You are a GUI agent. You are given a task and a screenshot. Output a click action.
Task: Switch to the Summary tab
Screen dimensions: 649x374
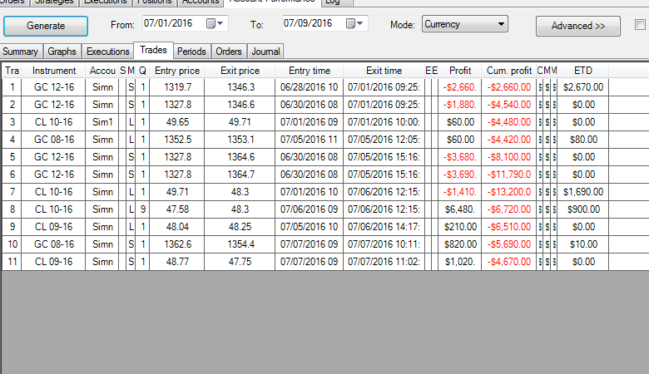[x=20, y=52]
